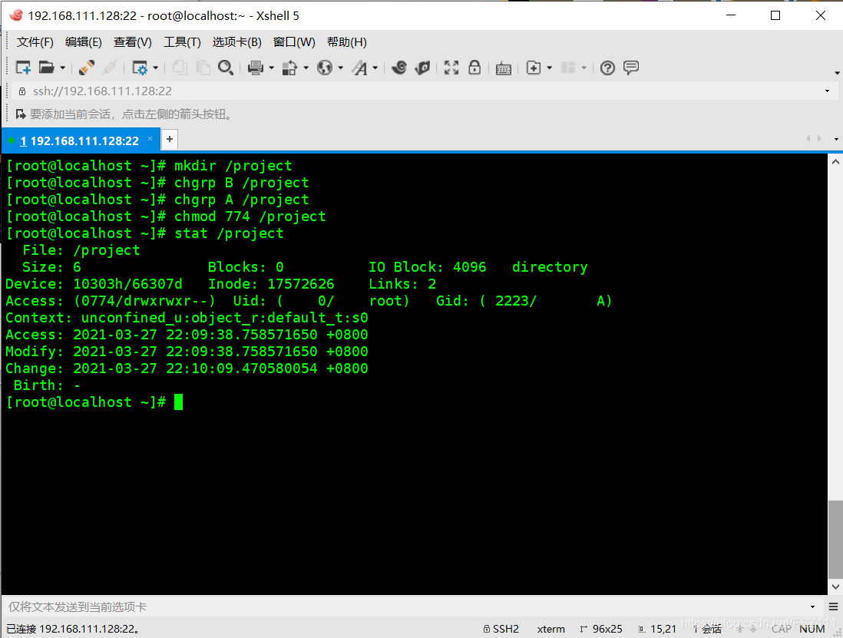Open the encoding globe icon
843x638 pixels.
pyautogui.click(x=325, y=68)
